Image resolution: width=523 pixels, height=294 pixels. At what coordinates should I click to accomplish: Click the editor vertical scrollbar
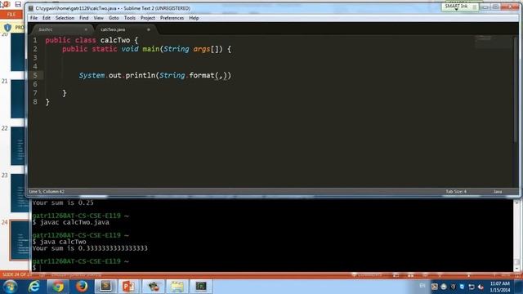click(x=516, y=90)
